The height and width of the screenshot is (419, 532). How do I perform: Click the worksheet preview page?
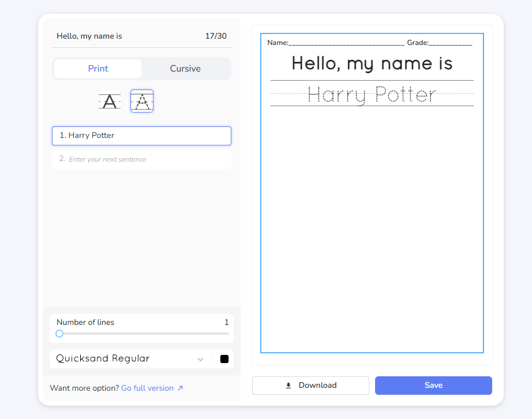pyautogui.click(x=372, y=193)
